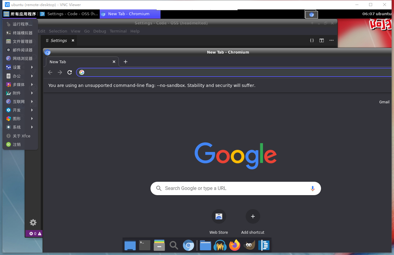Open Debug menu in Code OSS
The height and width of the screenshot is (255, 394).
click(x=100, y=31)
